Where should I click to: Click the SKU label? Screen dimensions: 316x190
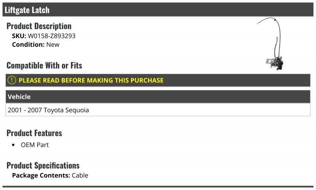pyautogui.click(x=19, y=36)
